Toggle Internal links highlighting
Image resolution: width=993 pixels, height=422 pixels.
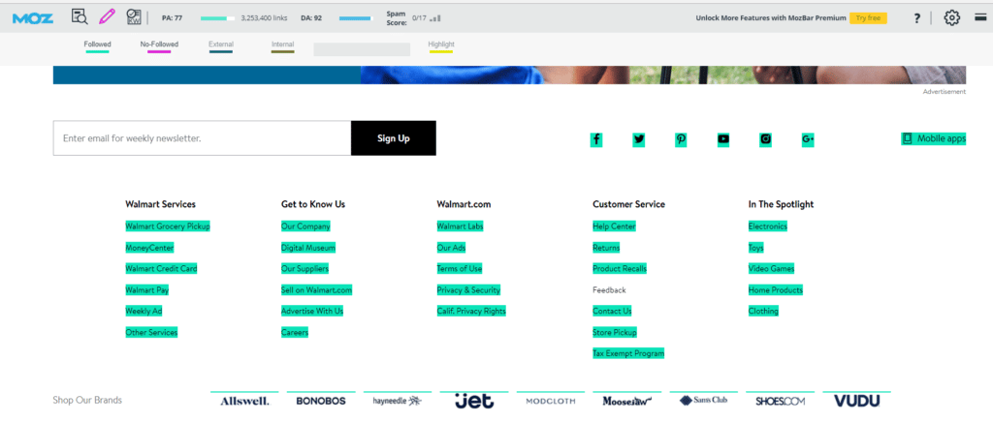282,45
